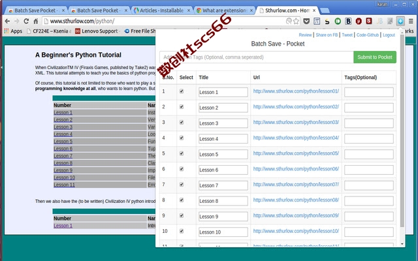The height and width of the screenshot is (261, 418).
Task: Open the lesson01 URL link in the popup
Action: point(296,91)
